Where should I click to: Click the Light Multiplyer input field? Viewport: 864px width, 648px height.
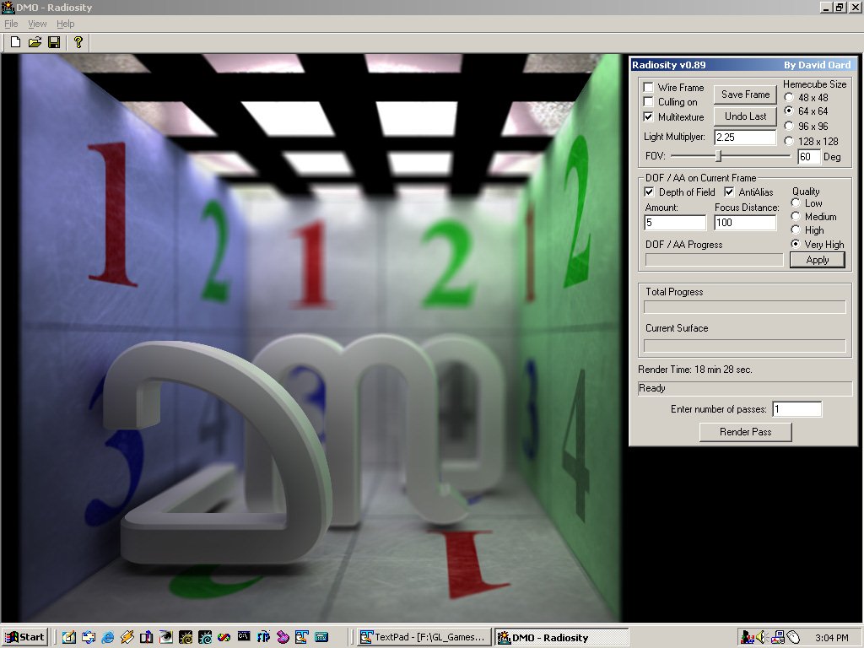click(x=745, y=138)
